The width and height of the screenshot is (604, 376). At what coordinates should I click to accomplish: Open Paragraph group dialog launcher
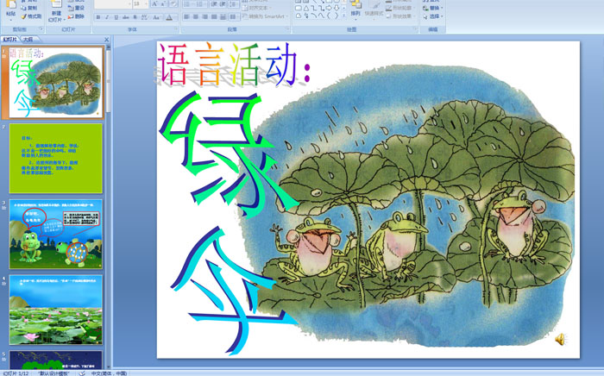click(x=287, y=29)
